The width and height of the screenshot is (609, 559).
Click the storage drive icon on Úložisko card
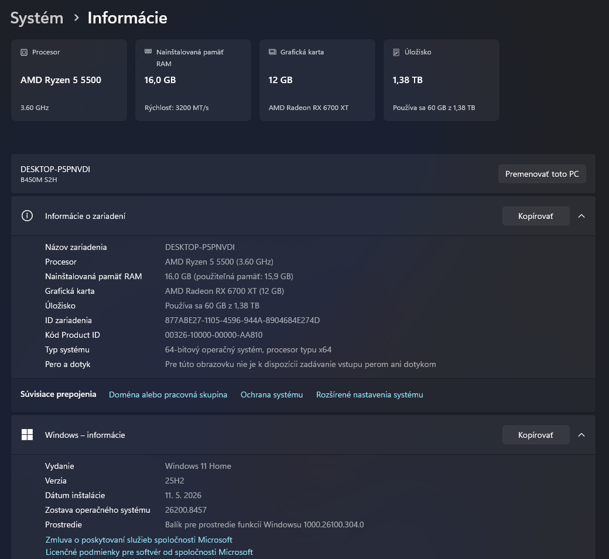click(x=396, y=52)
